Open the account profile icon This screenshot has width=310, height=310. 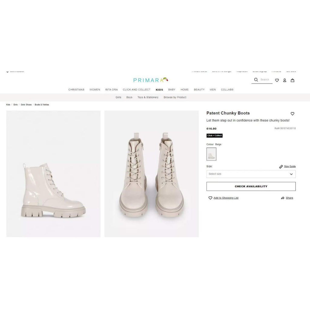tap(285, 80)
